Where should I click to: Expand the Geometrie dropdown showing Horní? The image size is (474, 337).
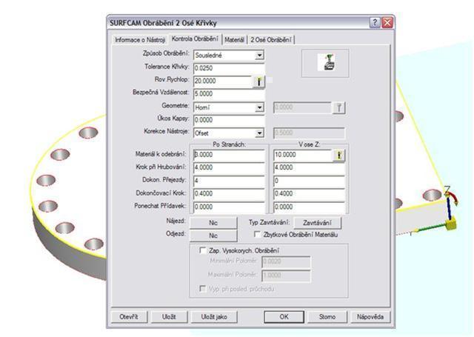point(259,107)
